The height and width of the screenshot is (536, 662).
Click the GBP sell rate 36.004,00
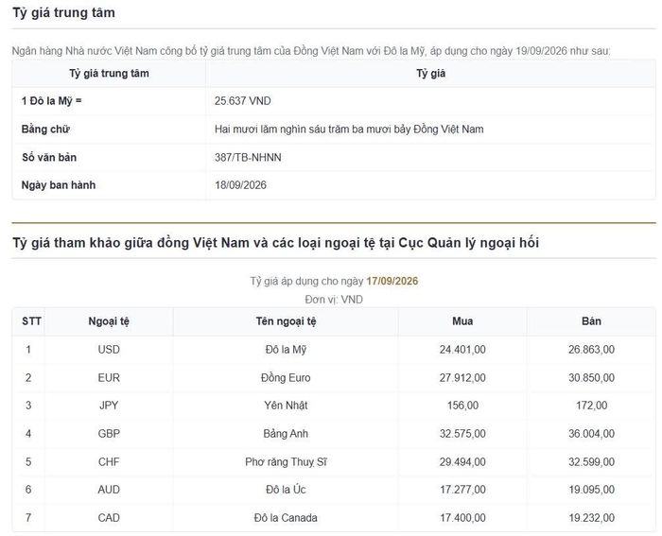(x=591, y=434)
